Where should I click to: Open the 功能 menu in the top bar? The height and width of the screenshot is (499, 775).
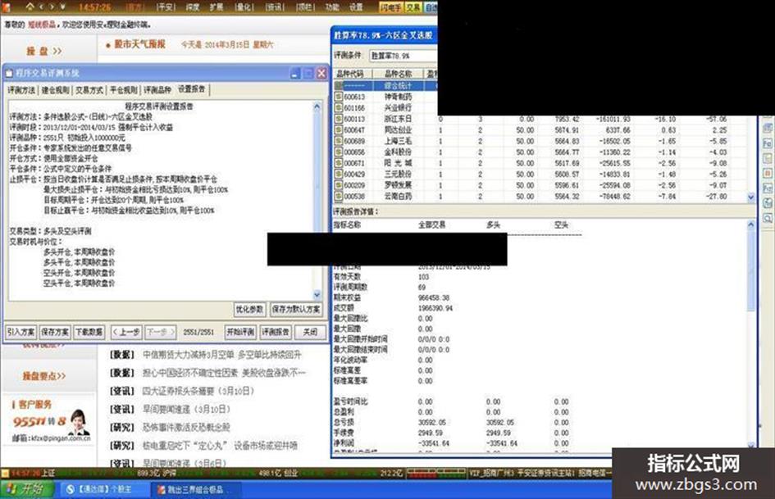[x=332, y=7]
